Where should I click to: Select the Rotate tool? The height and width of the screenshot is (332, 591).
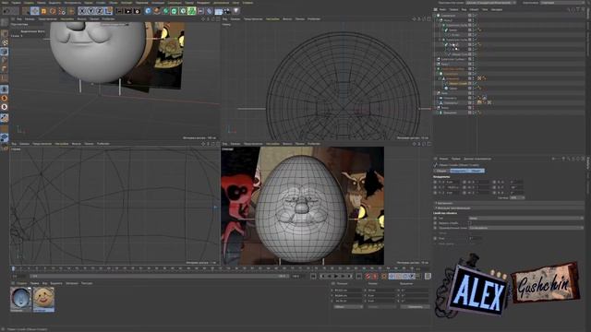tap(54, 11)
